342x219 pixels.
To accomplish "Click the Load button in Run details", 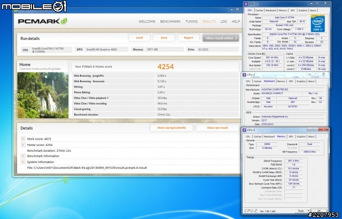I will pyautogui.click(x=139, y=38).
